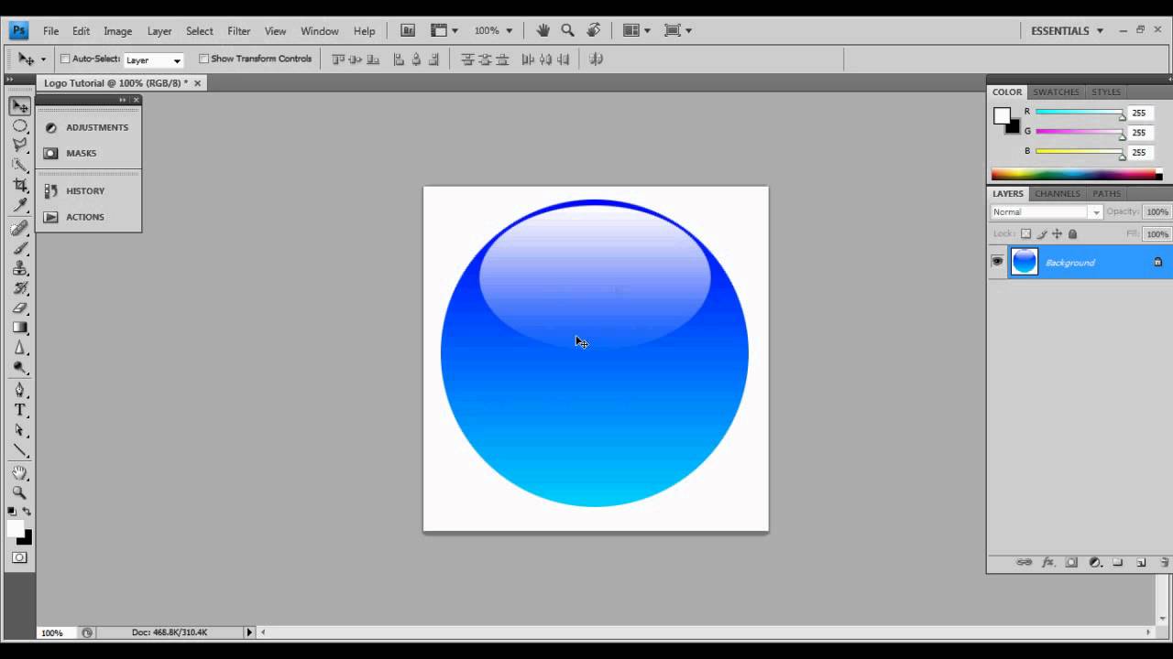Check Show Transform Controls

point(203,59)
